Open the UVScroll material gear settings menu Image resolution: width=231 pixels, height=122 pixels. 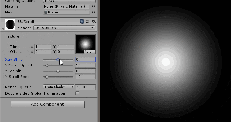click(x=94, y=22)
